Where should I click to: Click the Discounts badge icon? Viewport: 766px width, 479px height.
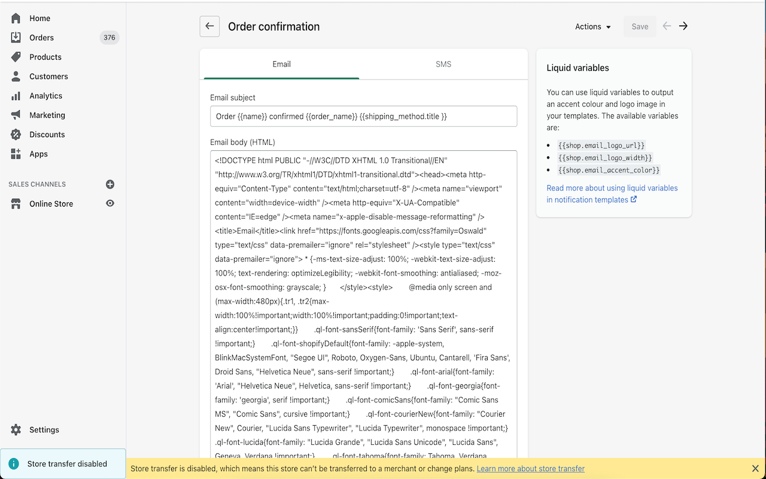(x=16, y=135)
